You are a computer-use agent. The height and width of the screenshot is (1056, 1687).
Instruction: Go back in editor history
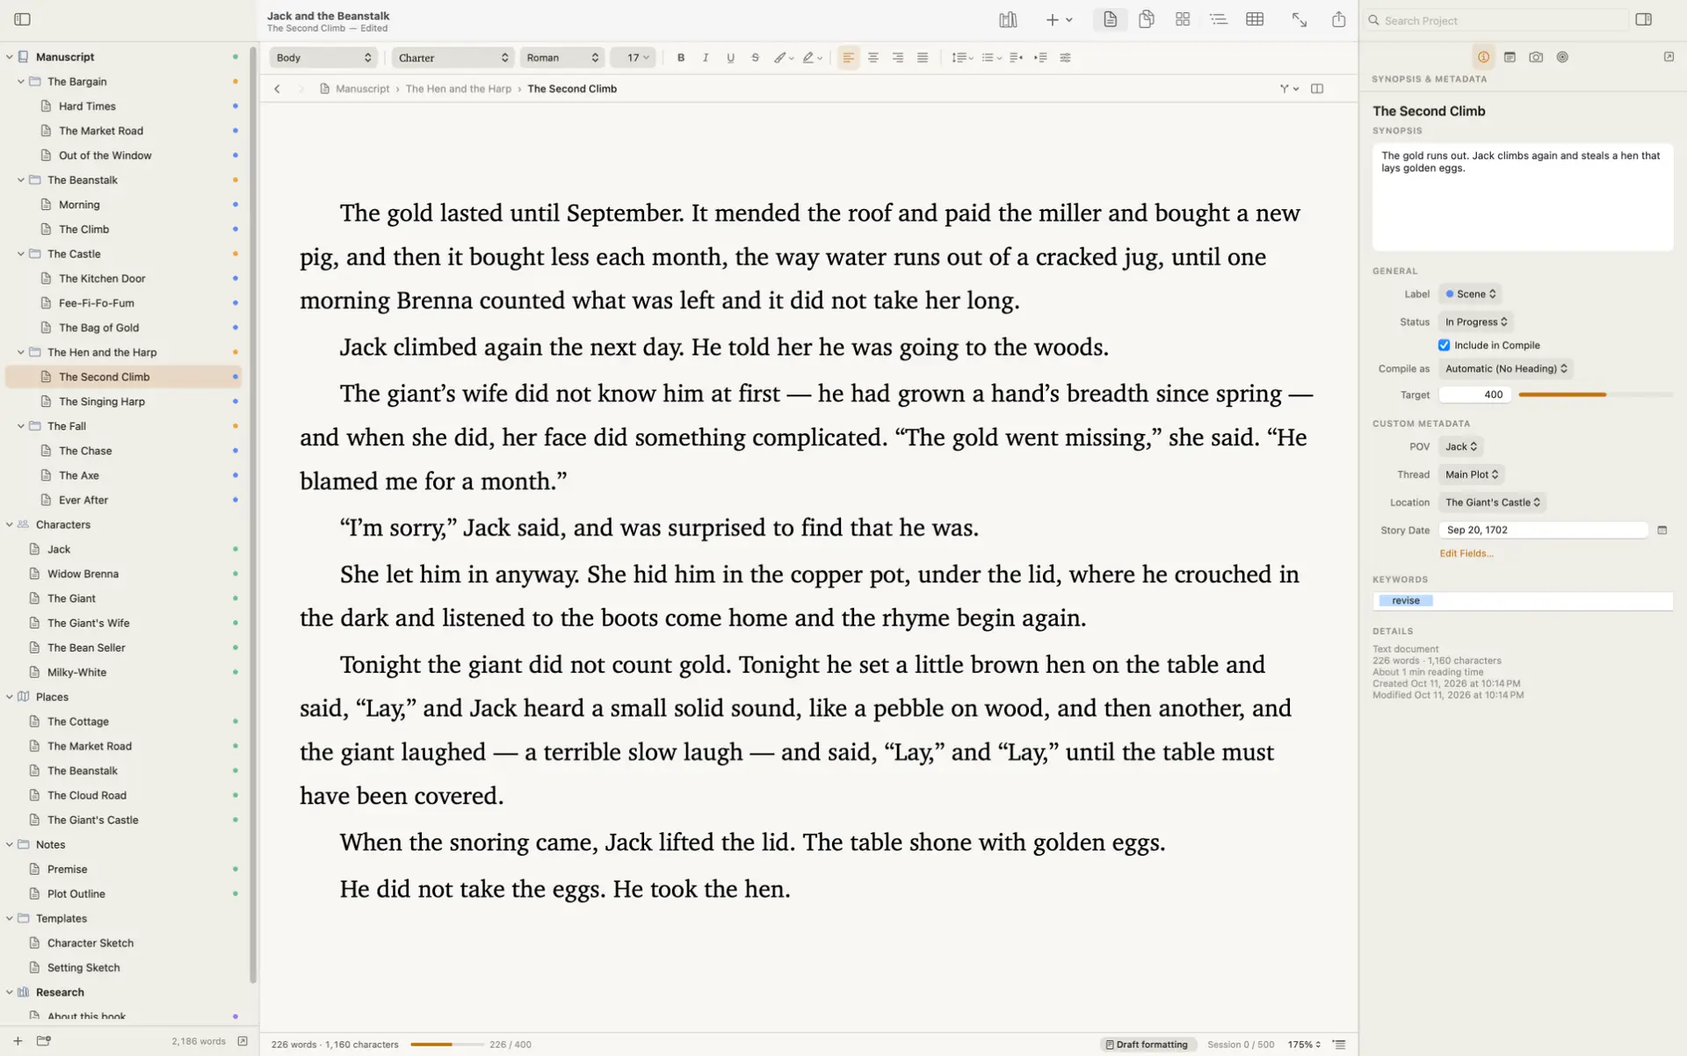click(x=278, y=89)
